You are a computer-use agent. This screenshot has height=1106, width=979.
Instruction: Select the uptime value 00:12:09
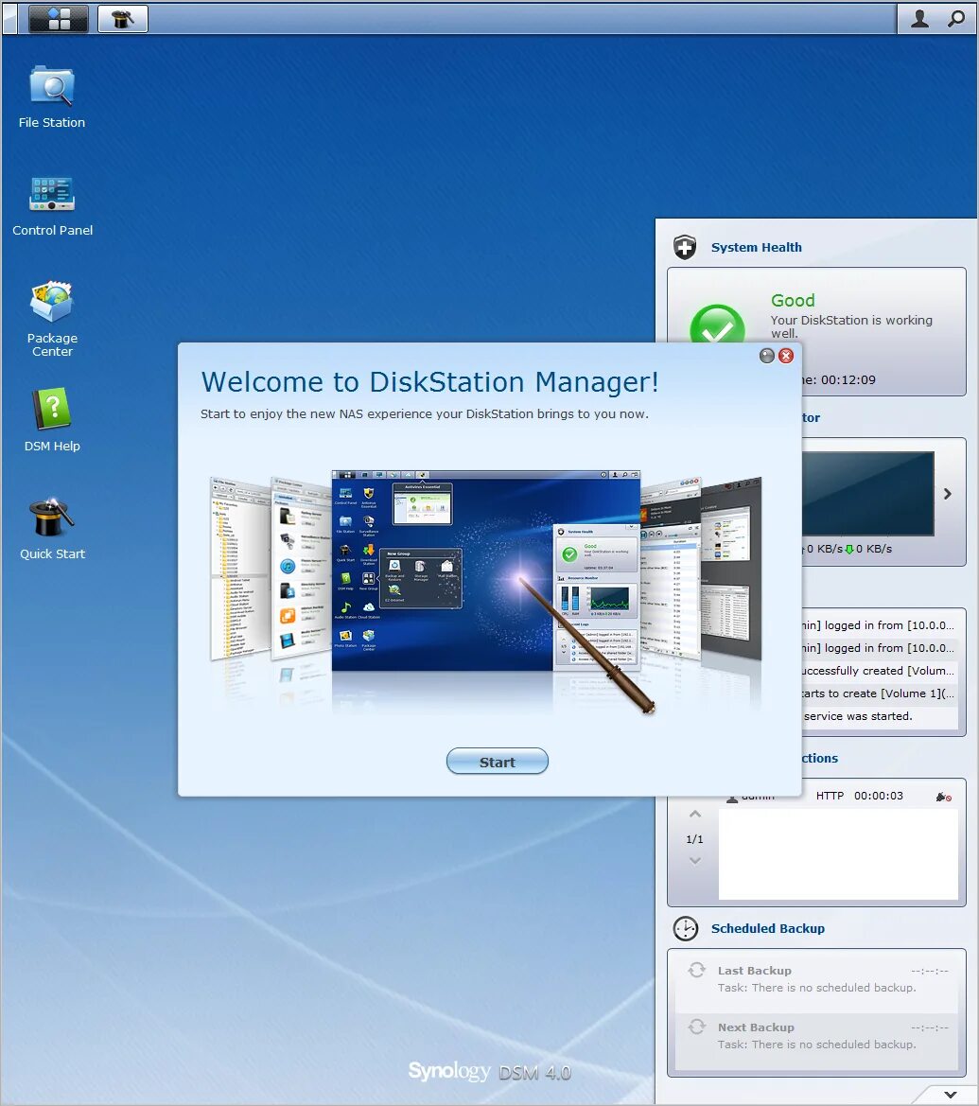tap(848, 379)
